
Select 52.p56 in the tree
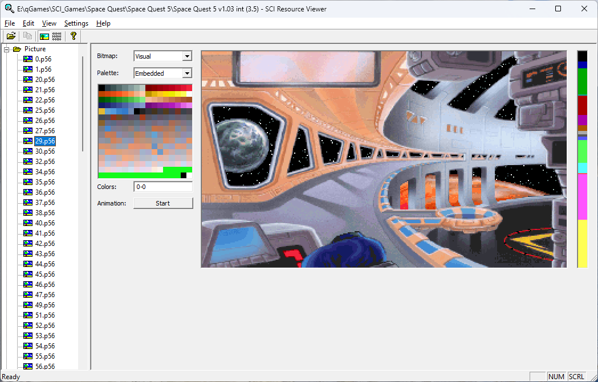click(45, 326)
